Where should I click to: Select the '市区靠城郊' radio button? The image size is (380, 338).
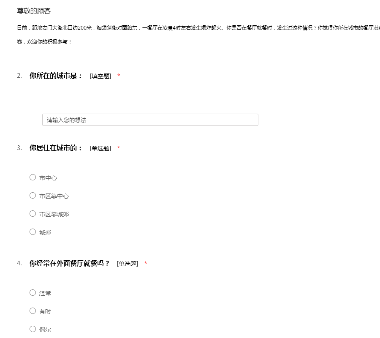(33, 214)
